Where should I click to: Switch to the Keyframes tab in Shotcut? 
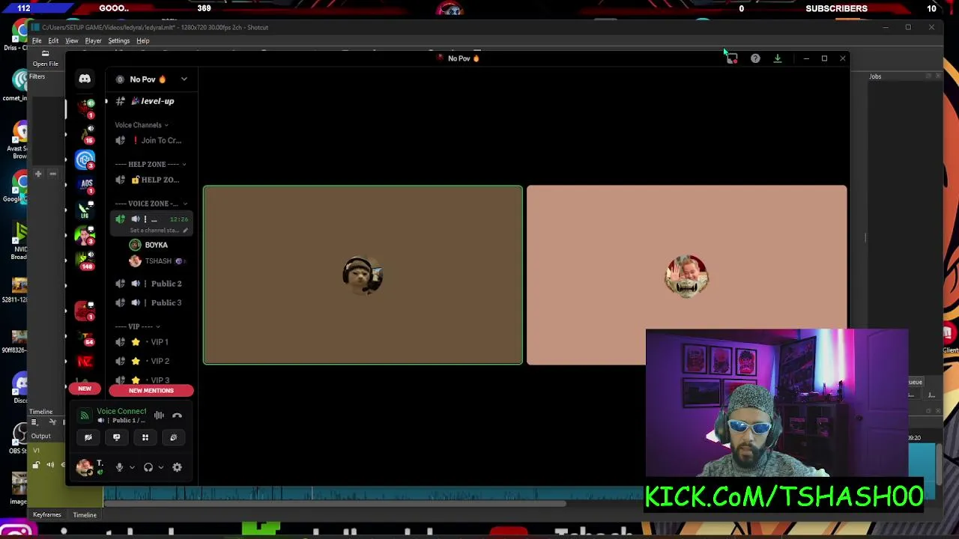click(x=46, y=514)
